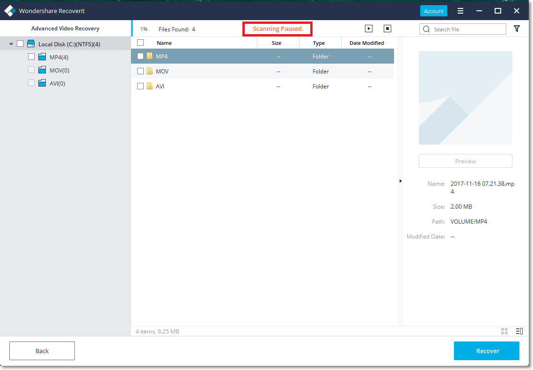Viewport: 533px width, 370px height.
Task: Open the hamburger menu icon
Action: (460, 11)
